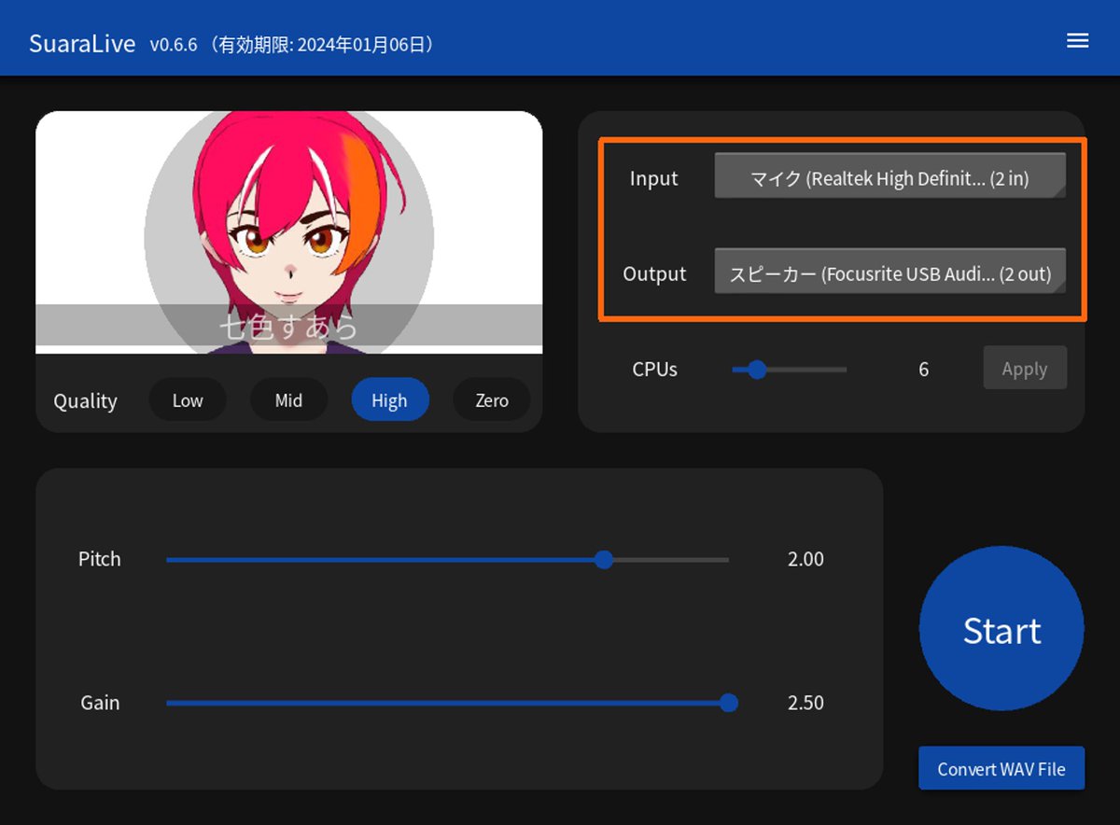Click the Pitch slider handle
The width and height of the screenshot is (1120, 825).
[x=604, y=559]
